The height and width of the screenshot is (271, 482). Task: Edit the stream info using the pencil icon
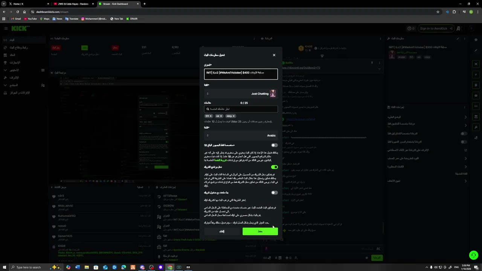pyautogui.click(x=458, y=38)
